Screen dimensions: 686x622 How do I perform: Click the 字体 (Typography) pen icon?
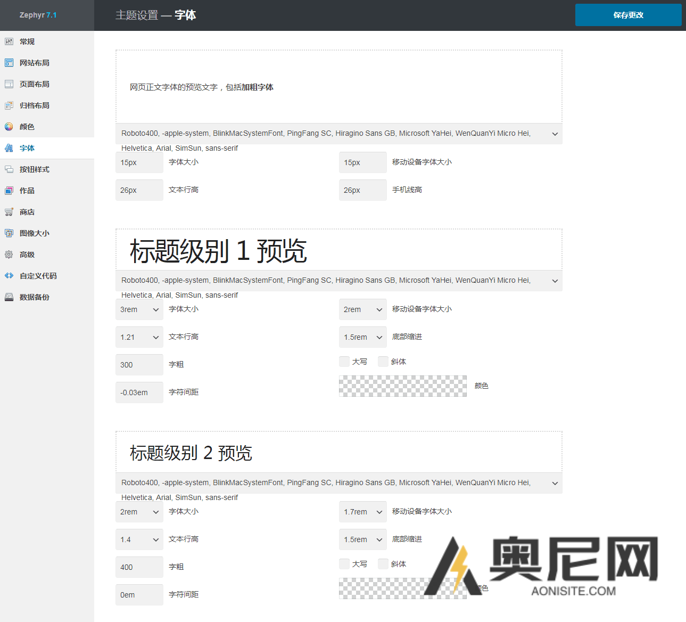9,148
